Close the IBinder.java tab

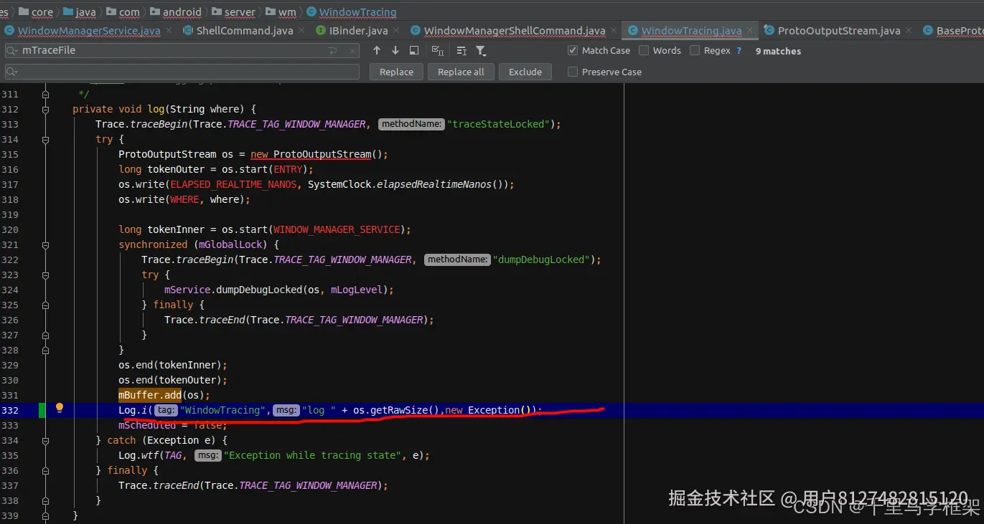396,31
